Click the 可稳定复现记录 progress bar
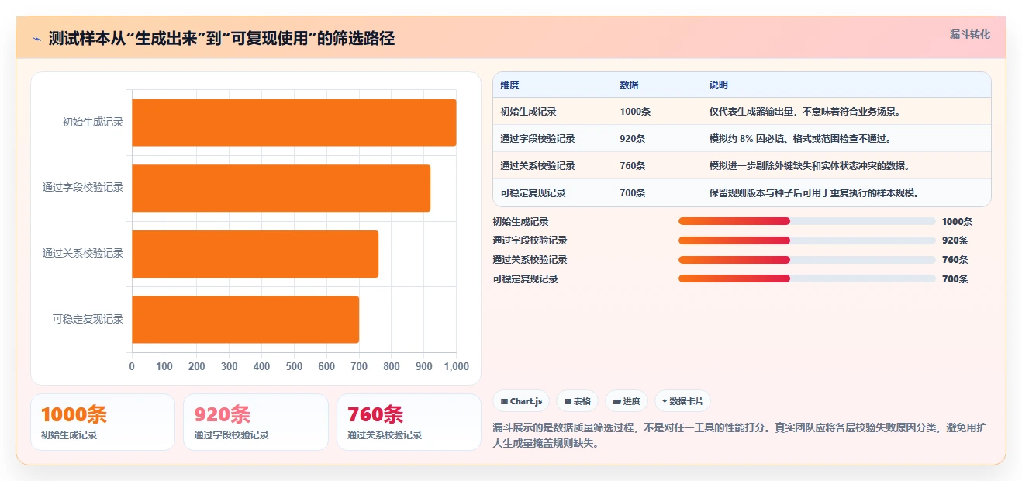 [x=806, y=279]
